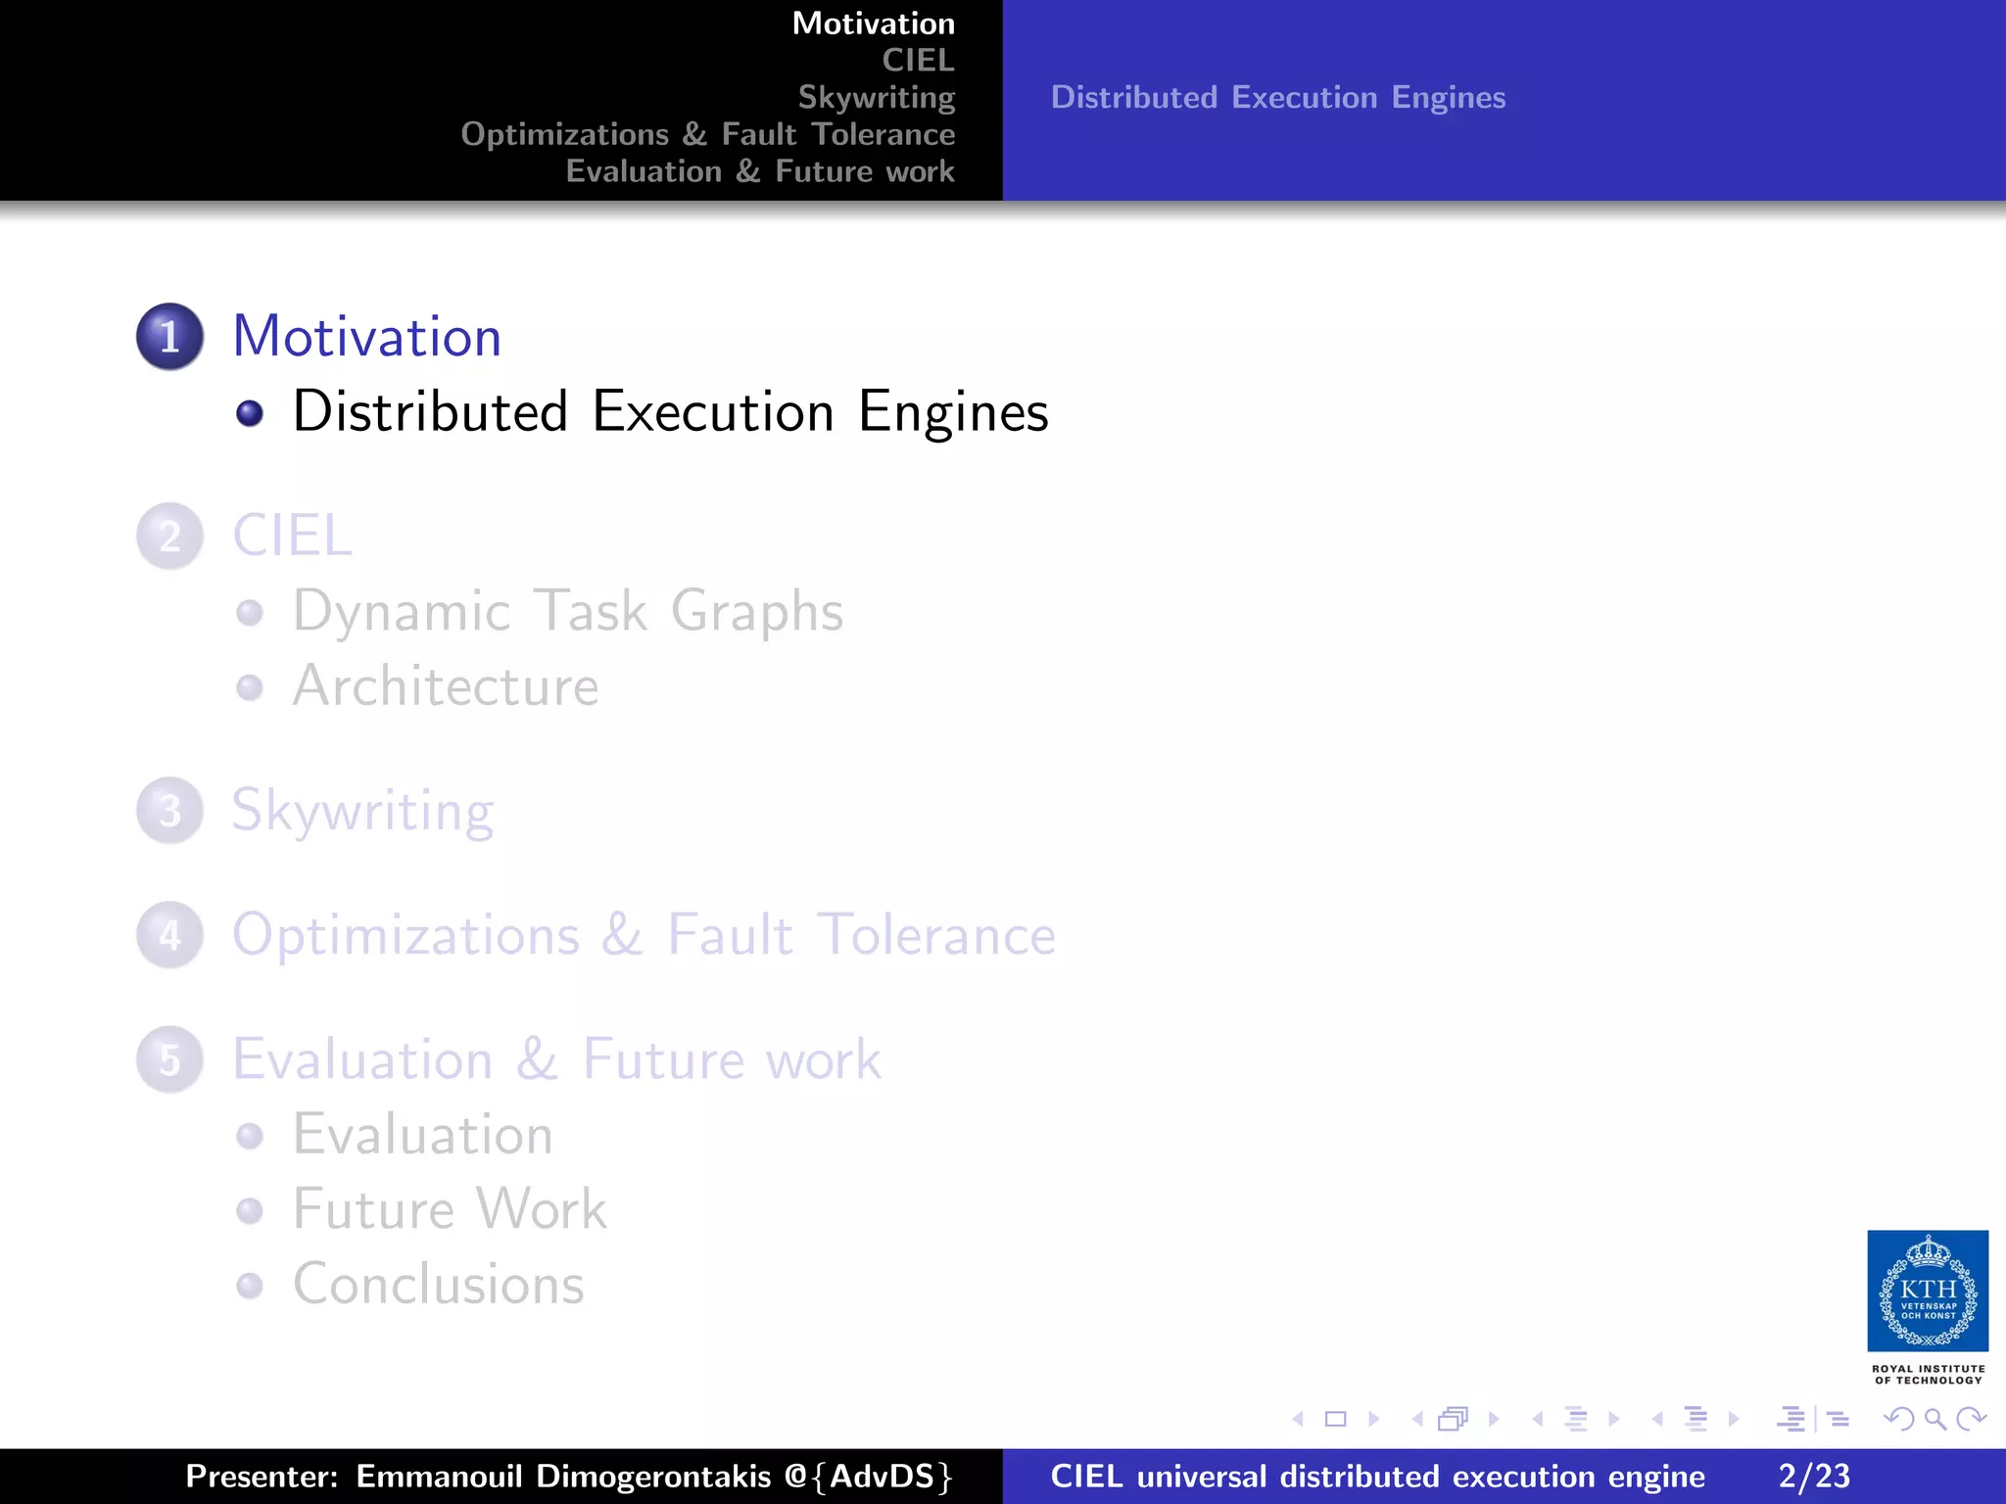
Task: Click the section navigation icon
Action: pos(1696,1419)
